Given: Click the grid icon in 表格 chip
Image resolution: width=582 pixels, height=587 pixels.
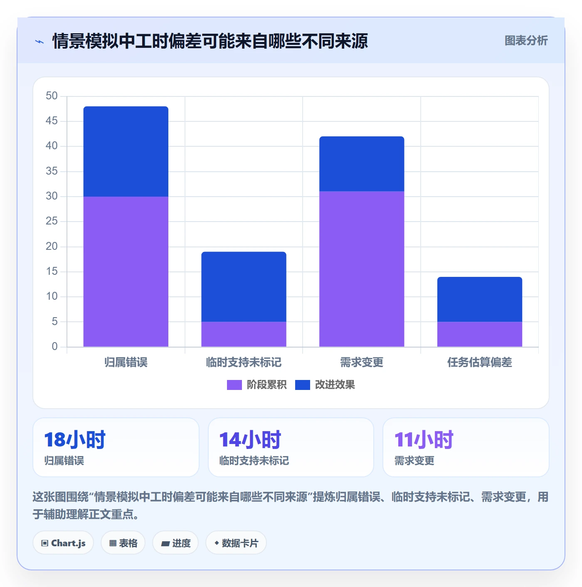Looking at the screenshot, I should [113, 543].
